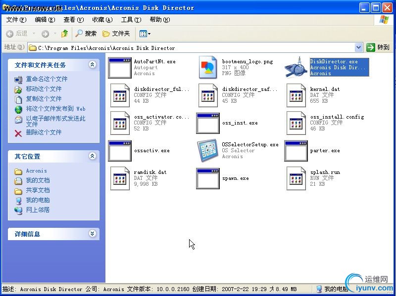Select the oss_activator.co... file icon
Image resolution: width=396 pixels, height=296 pixels.
[x=120, y=123]
